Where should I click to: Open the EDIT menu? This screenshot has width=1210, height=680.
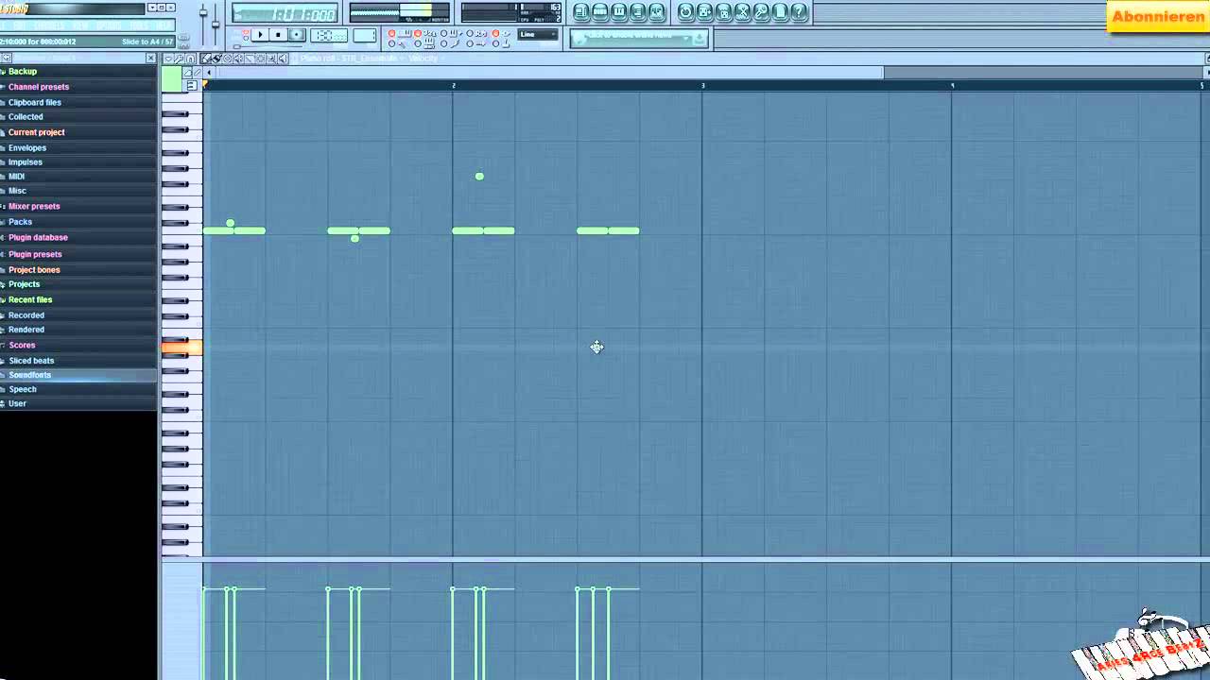pyautogui.click(x=20, y=25)
